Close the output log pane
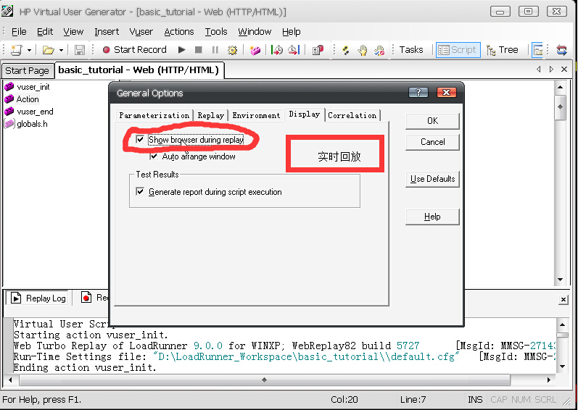The width and height of the screenshot is (578, 410). [563, 300]
